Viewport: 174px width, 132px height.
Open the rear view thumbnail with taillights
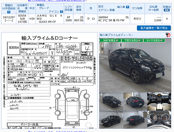(x=135, y=101)
